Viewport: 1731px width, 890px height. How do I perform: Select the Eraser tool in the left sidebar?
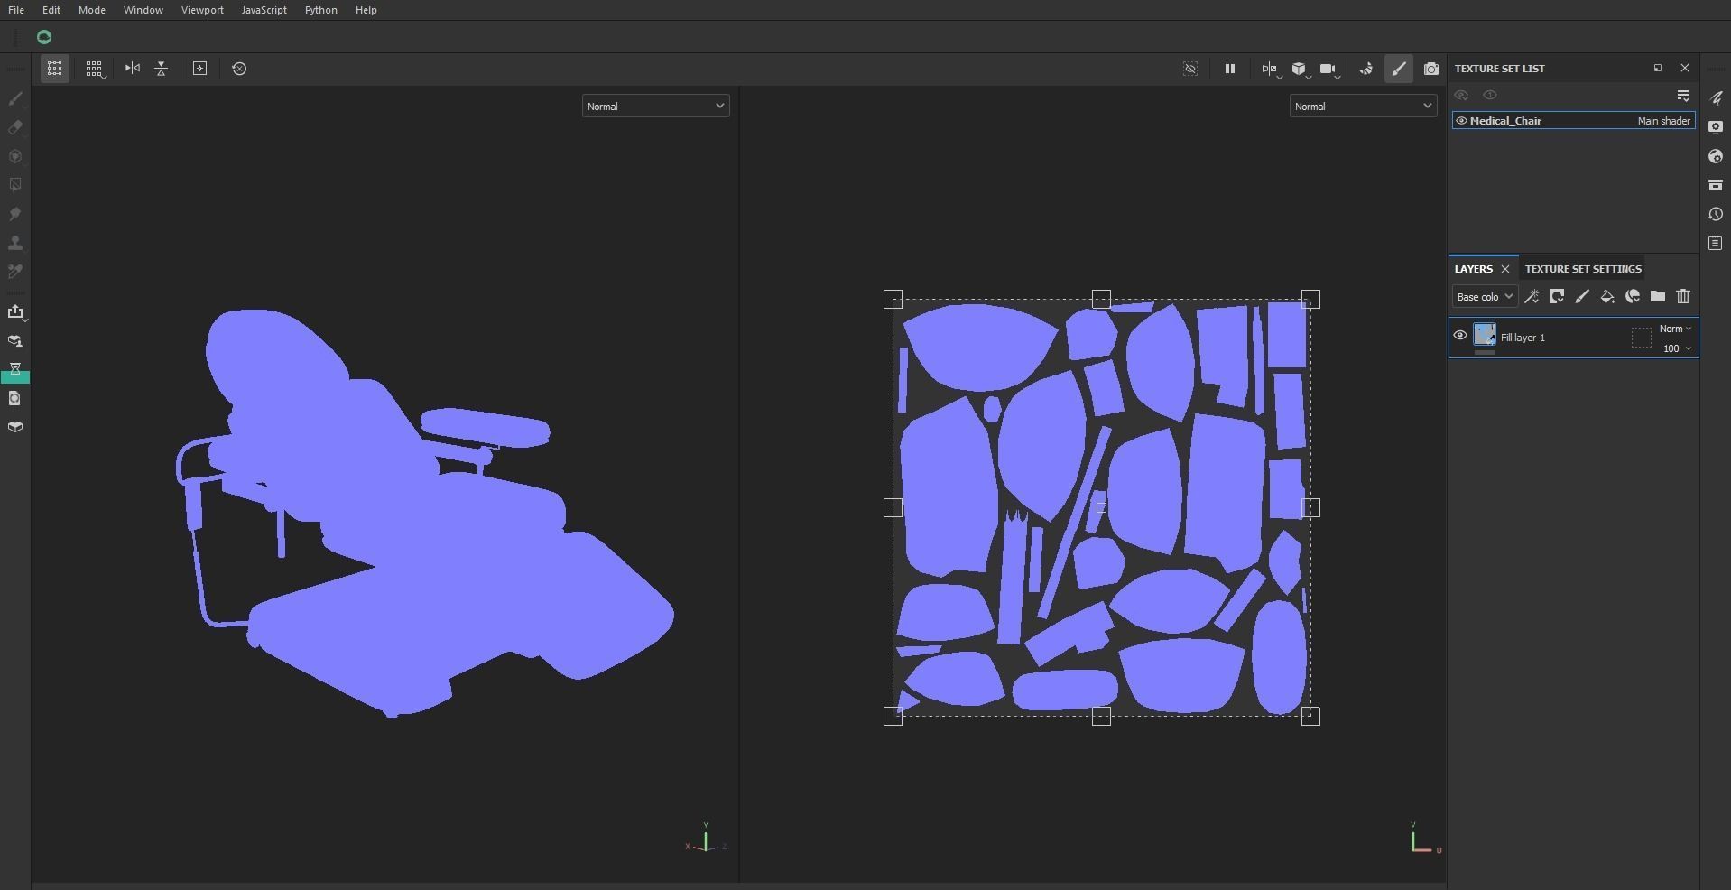click(15, 127)
